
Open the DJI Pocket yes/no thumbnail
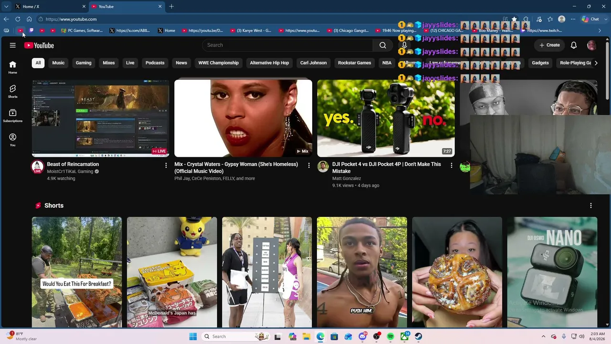[x=386, y=118]
